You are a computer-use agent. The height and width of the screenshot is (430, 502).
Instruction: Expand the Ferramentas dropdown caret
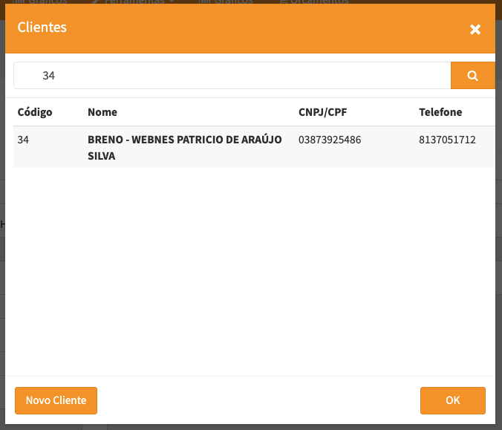(x=173, y=2)
